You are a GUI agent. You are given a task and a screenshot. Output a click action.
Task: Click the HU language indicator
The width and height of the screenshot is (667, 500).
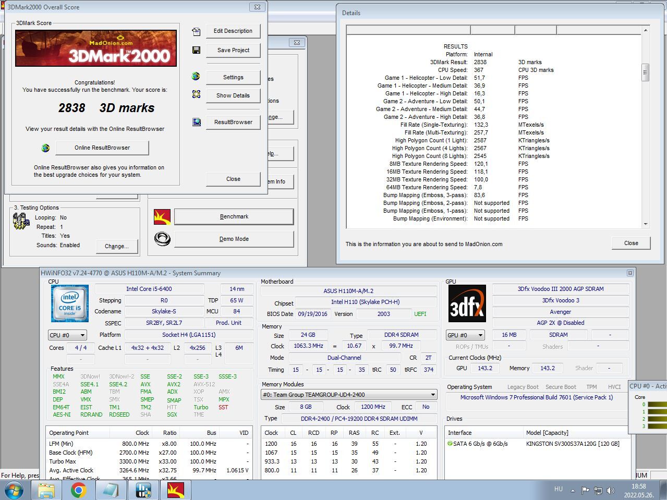tap(559, 489)
